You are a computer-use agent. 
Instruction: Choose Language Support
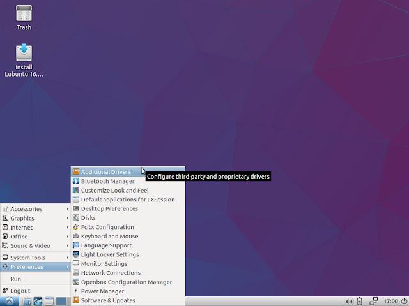click(128, 245)
